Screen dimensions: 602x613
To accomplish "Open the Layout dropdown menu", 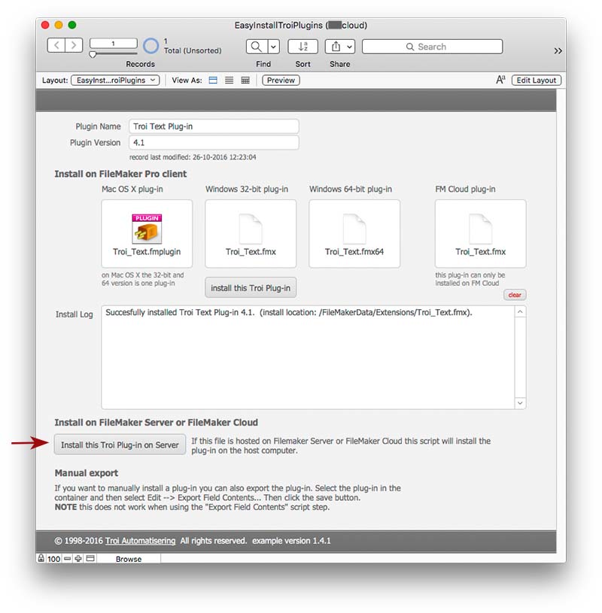I will point(115,80).
